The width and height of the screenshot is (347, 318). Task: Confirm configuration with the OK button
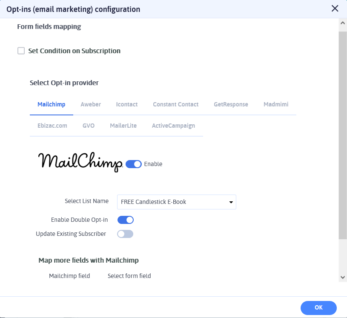coord(318,308)
